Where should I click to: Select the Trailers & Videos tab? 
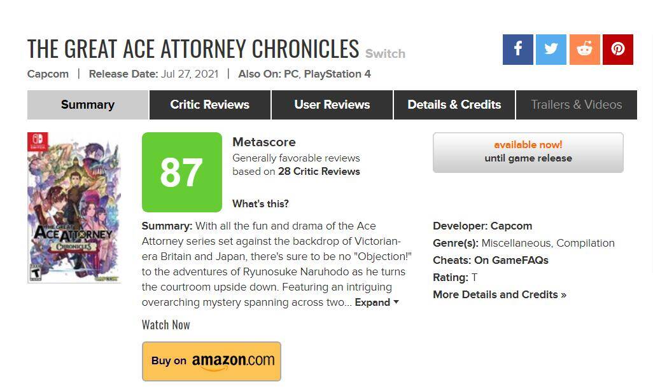(x=577, y=105)
